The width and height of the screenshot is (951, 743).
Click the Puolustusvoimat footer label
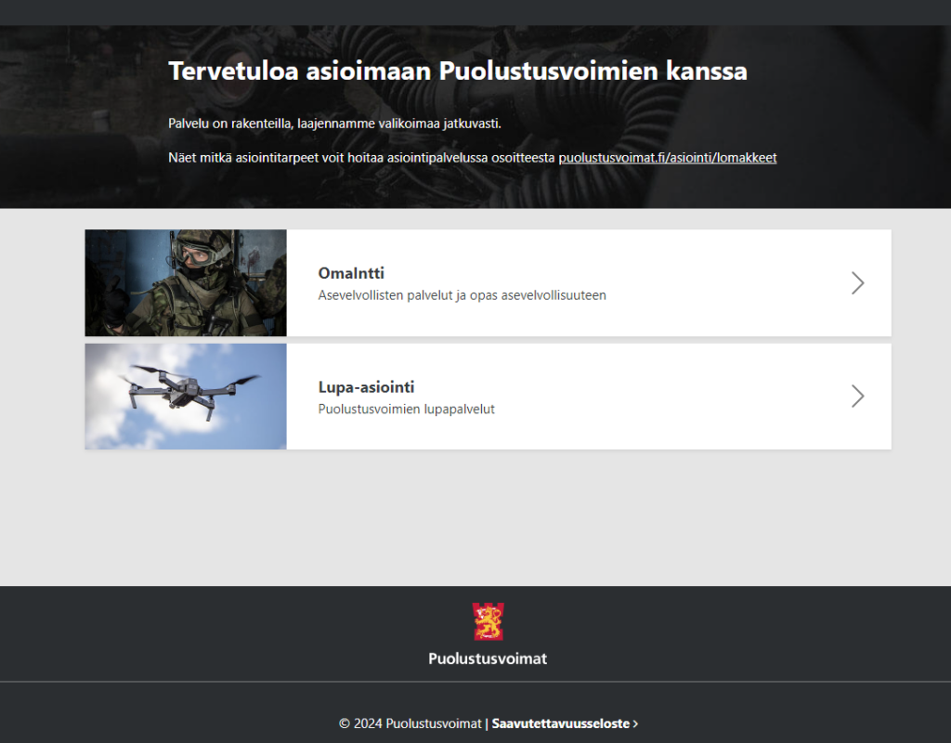pos(487,658)
